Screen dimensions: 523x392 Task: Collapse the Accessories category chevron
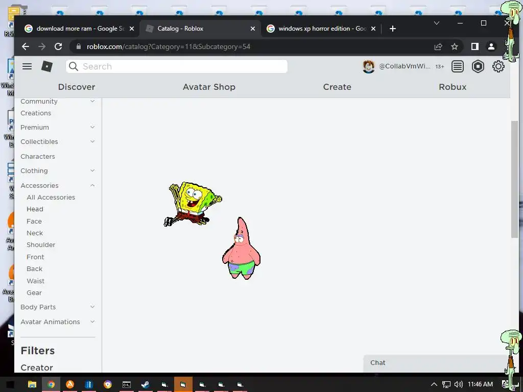(x=92, y=185)
